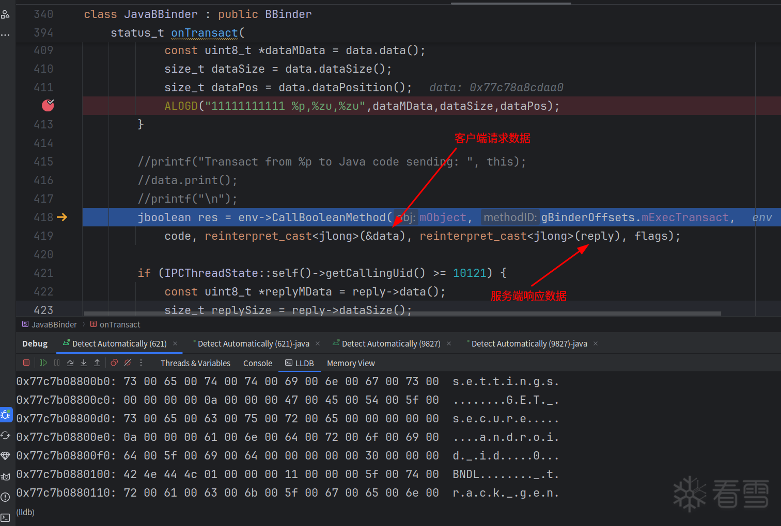Screen dimensions: 781x526
Task: Click the line 418 execution arrow in gutter
Action: click(62, 217)
